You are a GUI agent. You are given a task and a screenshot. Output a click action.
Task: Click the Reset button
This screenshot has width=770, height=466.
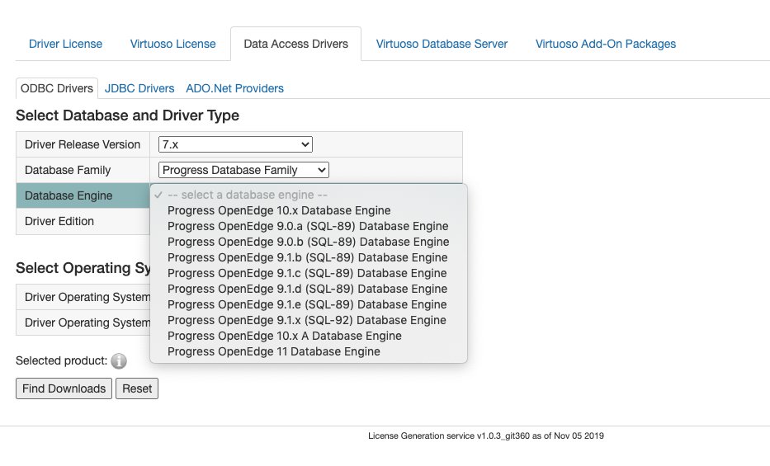pyautogui.click(x=137, y=388)
